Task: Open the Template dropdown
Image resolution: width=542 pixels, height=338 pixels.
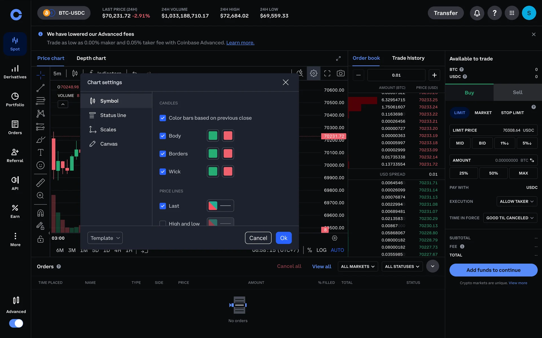Action: (105, 238)
